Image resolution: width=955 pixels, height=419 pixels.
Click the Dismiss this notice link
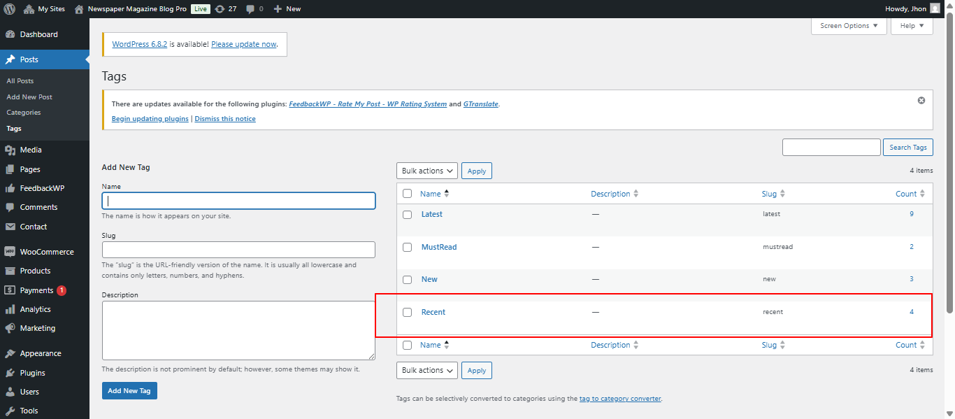[x=225, y=119]
